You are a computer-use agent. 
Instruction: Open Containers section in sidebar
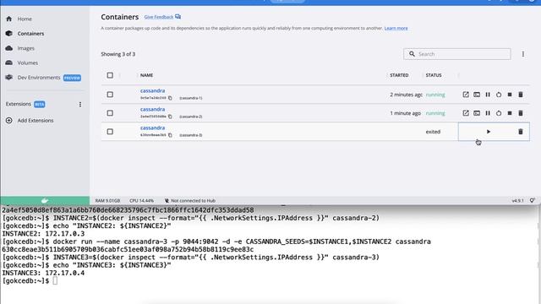point(30,34)
